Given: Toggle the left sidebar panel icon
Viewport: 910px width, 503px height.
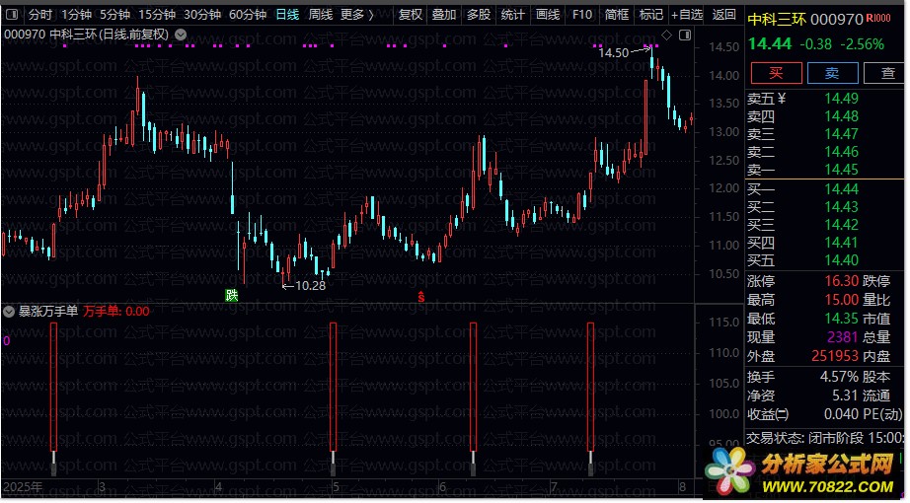Looking at the screenshot, I should click(x=12, y=14).
